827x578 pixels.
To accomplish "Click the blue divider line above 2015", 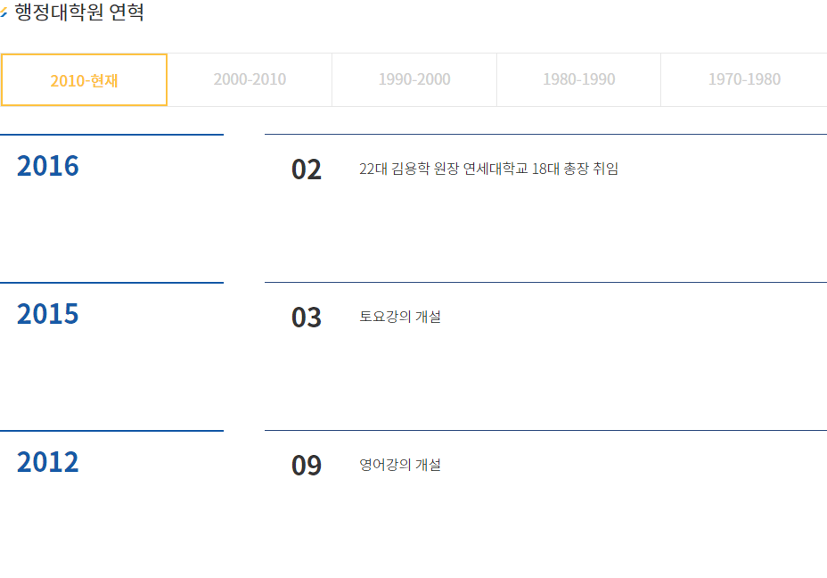I will pyautogui.click(x=111, y=283).
